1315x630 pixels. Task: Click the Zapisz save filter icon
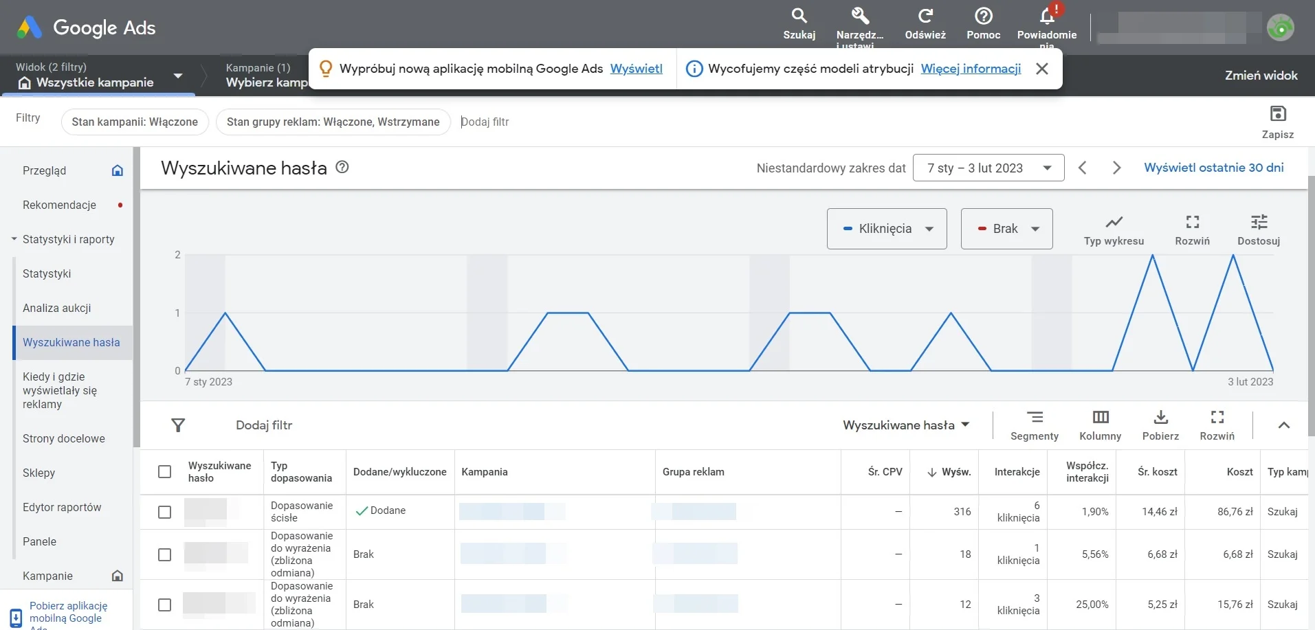1277,114
